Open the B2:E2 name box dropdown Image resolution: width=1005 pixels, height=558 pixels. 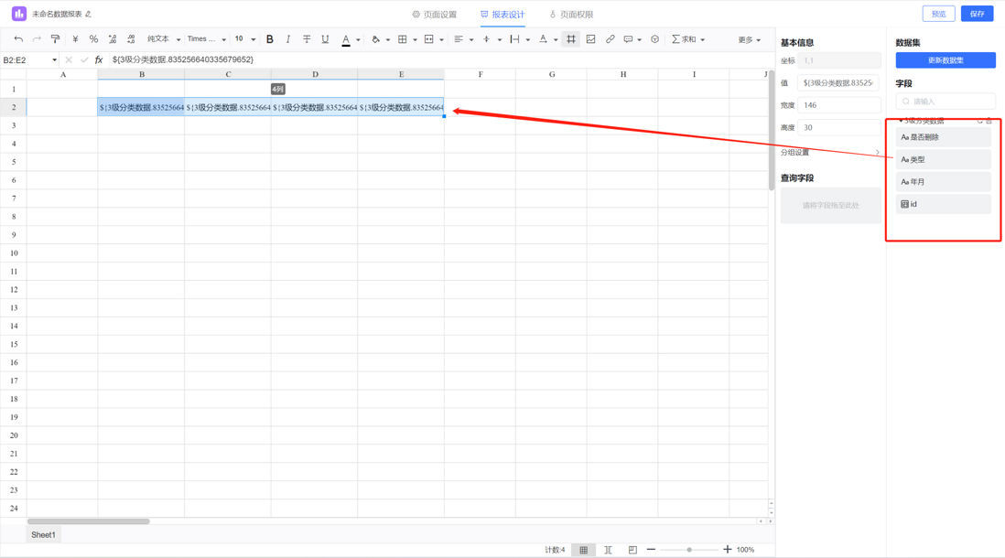[55, 59]
